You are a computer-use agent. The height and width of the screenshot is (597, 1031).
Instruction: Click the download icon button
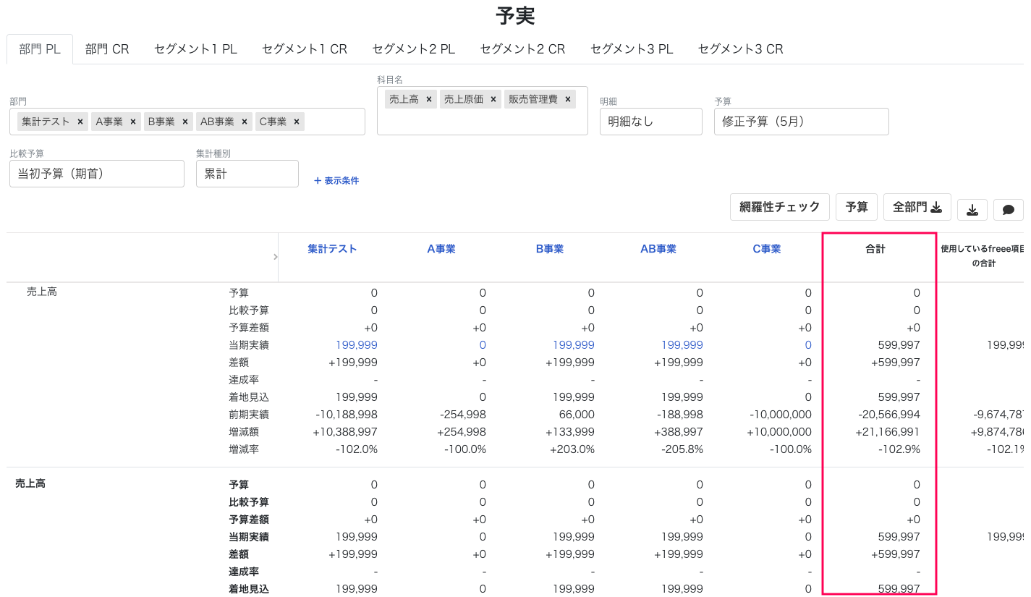tap(972, 210)
